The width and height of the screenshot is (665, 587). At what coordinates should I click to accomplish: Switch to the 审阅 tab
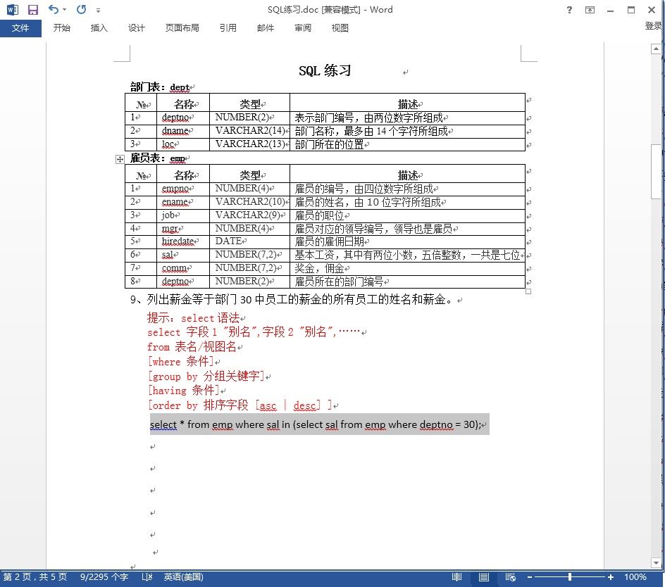pos(302,28)
